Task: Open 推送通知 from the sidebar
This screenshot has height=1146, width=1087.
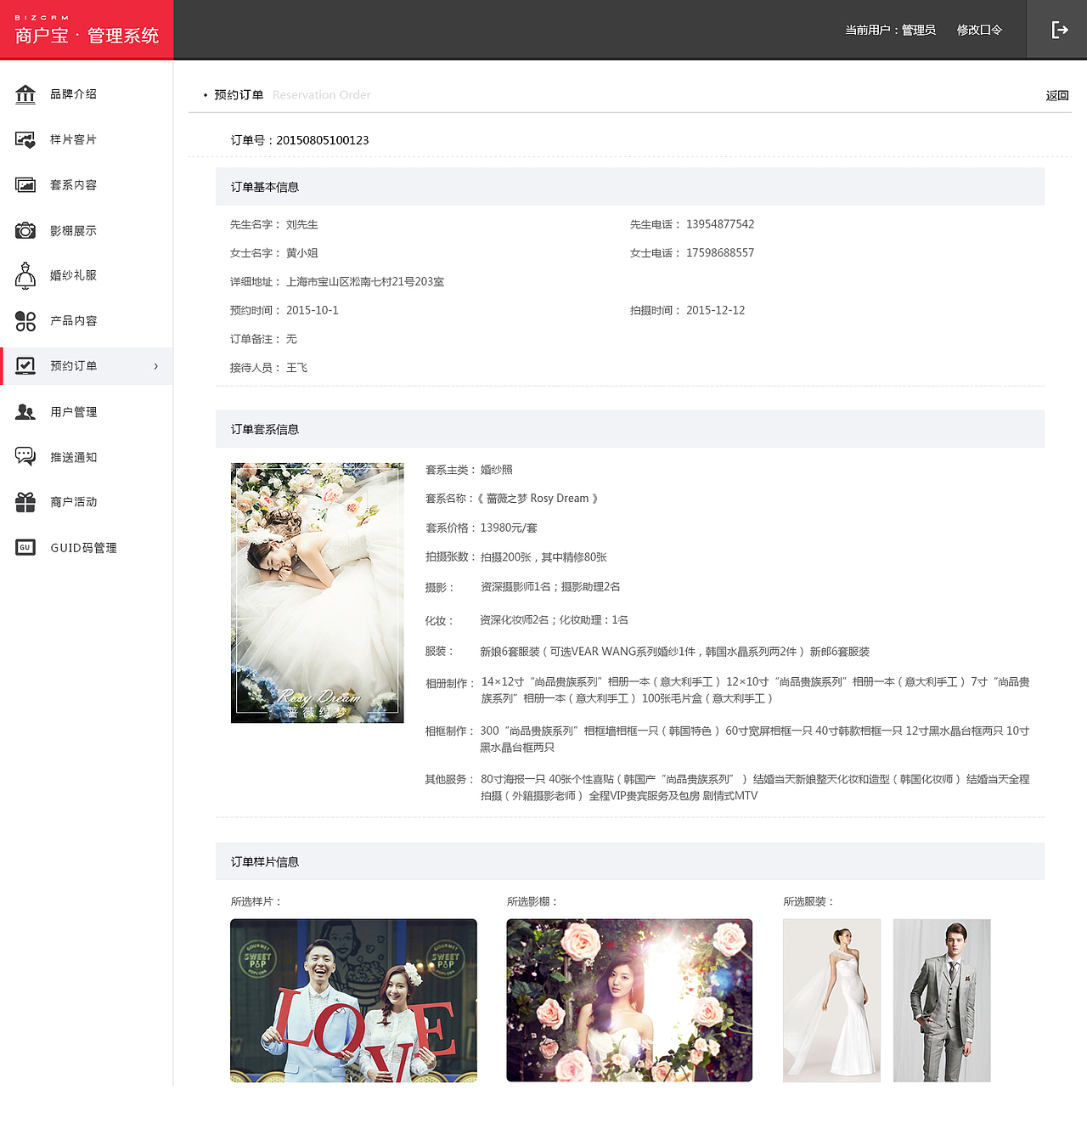Action: (x=74, y=457)
